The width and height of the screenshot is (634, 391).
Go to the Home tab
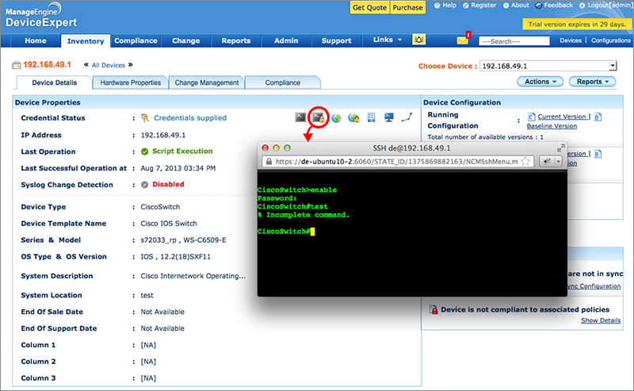[x=36, y=40]
